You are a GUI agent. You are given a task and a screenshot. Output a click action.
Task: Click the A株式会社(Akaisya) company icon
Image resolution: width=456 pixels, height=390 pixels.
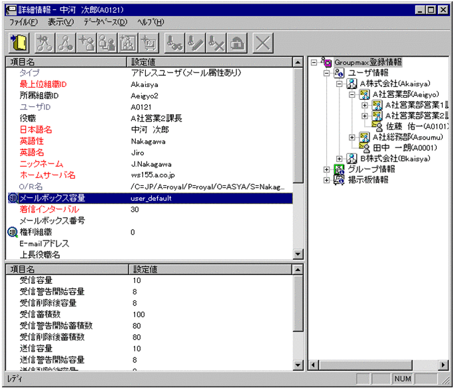pyautogui.click(x=351, y=84)
